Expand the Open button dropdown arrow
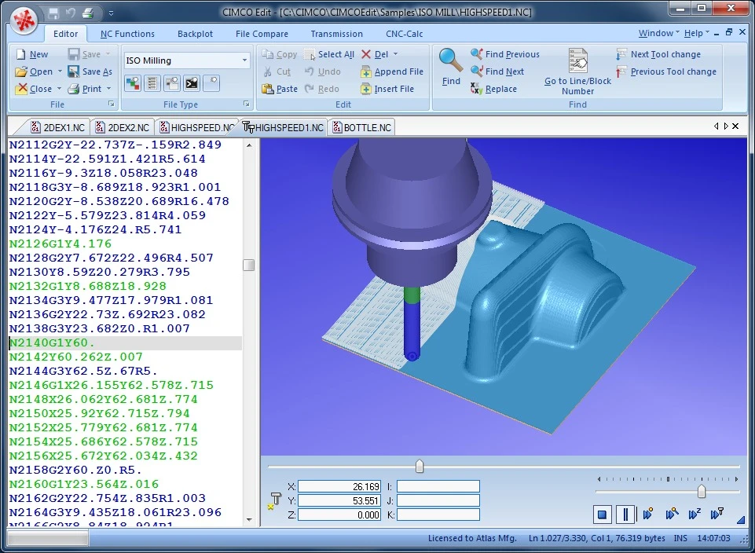The width and height of the screenshot is (755, 553). pos(60,71)
